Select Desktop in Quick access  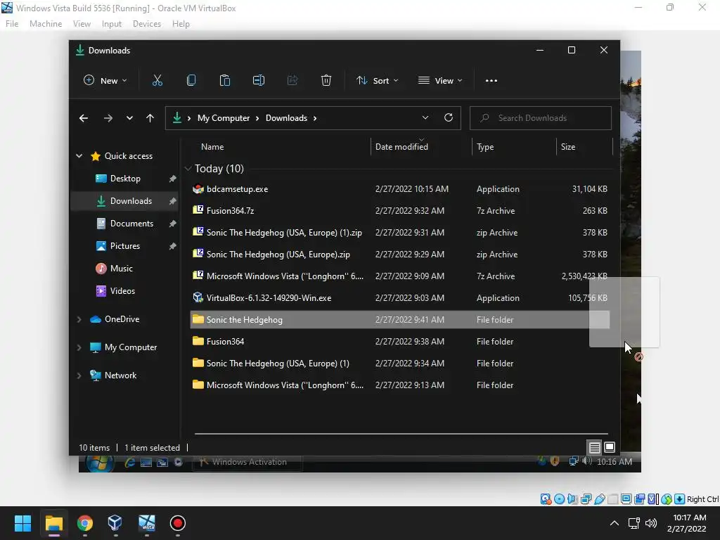(x=125, y=179)
